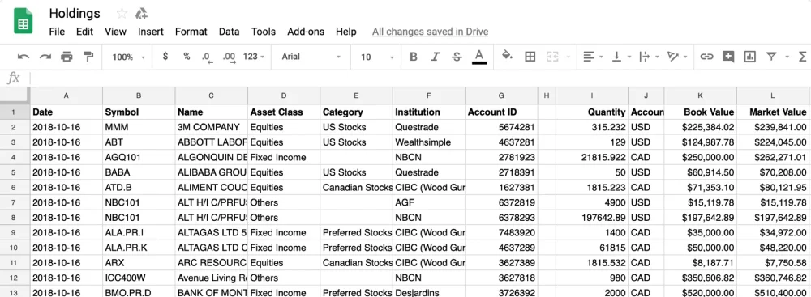Click the Insert chart icon
811x297 pixels.
[750, 57]
